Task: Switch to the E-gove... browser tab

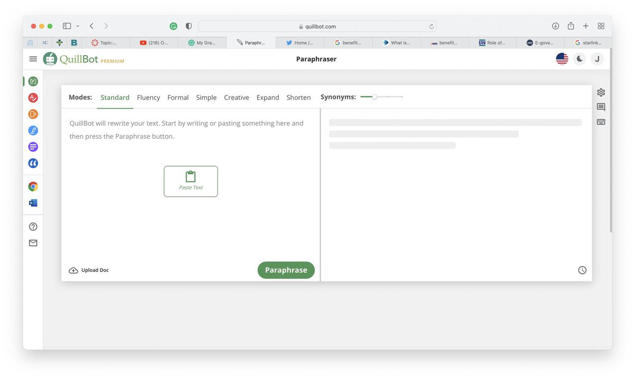Action: 540,43
